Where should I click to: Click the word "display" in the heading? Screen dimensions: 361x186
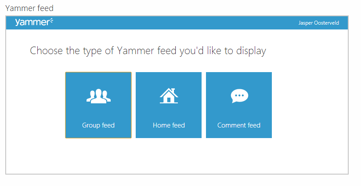point(251,51)
